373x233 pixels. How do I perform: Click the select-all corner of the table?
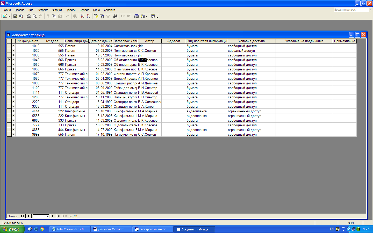[x=9, y=41]
